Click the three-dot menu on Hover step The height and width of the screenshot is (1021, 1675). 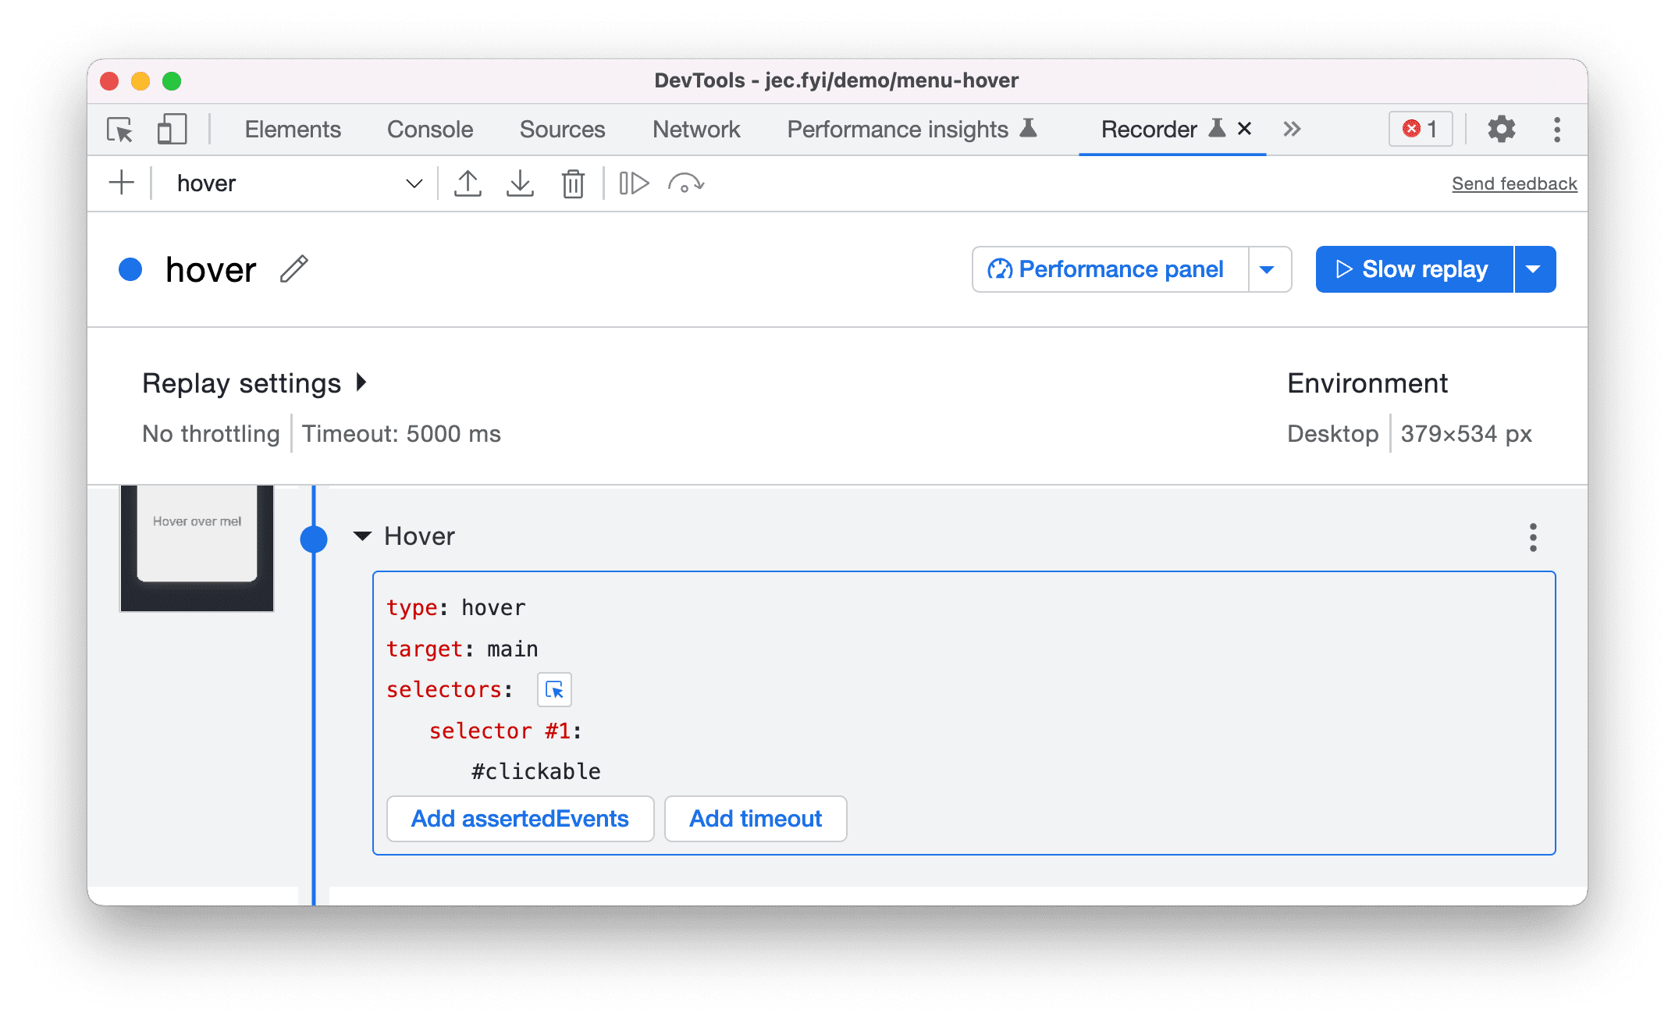click(x=1533, y=538)
